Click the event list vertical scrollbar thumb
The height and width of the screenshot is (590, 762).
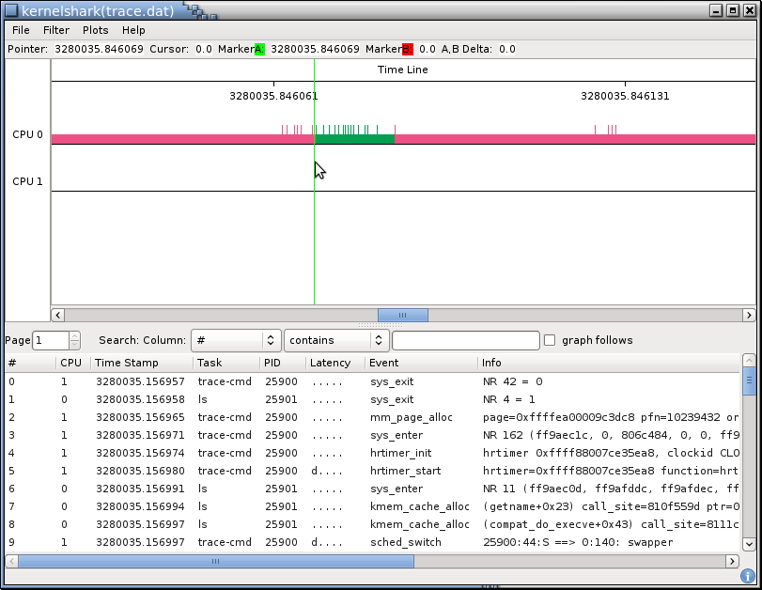pyautogui.click(x=749, y=381)
